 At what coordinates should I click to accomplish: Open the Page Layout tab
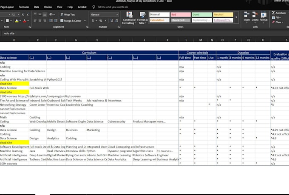tap(7, 7)
